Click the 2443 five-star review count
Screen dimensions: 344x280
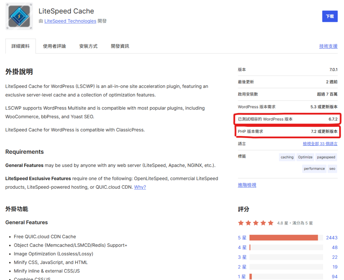point(332,238)
